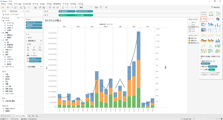Open the ワークシート(W) menu
This screenshot has width=223, height=120.
coord(18,4)
